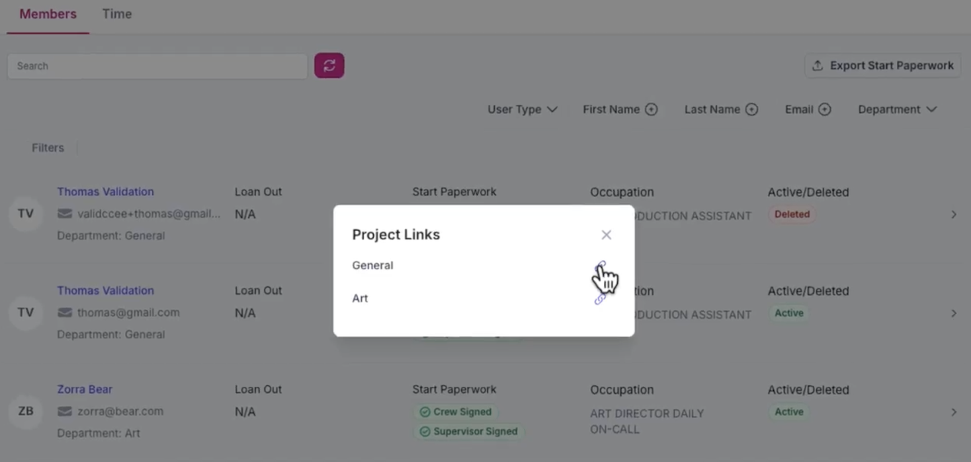The image size is (971, 462).
Task: Click Export Start Paperwork
Action: 882,65
